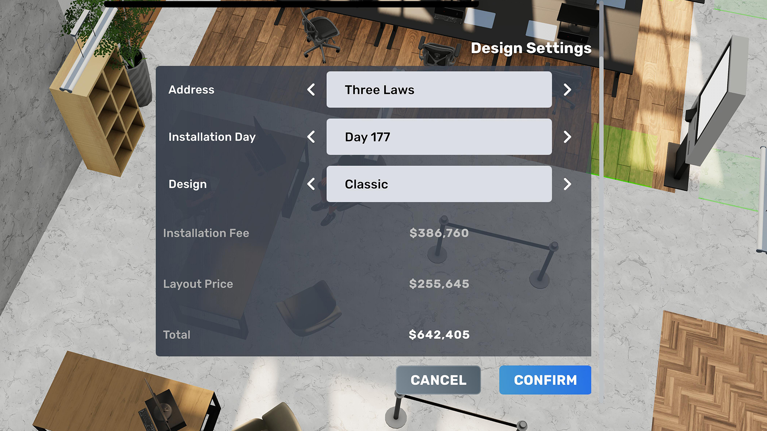This screenshot has width=767, height=431.
Task: Click the Total price display area
Action: click(x=439, y=334)
